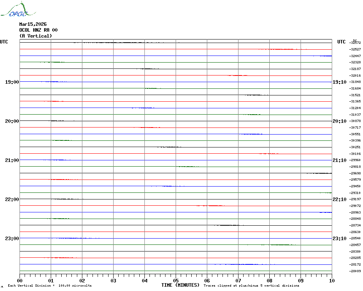Pick the 22:00 marker on the left axis
The image size is (363, 291).
(12, 199)
